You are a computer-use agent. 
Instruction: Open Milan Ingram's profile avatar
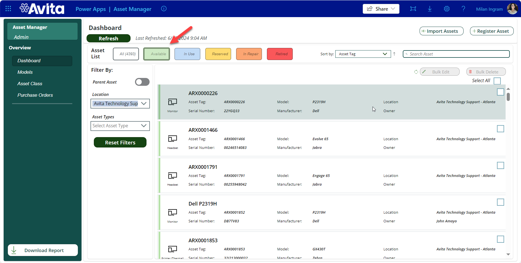(513, 9)
